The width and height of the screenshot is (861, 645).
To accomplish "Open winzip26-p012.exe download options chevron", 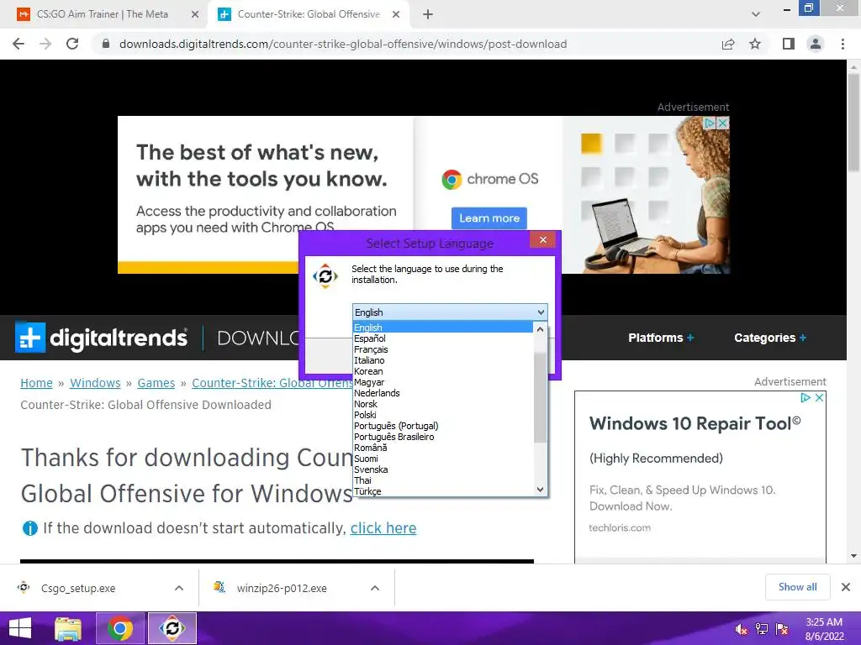I will click(x=375, y=588).
